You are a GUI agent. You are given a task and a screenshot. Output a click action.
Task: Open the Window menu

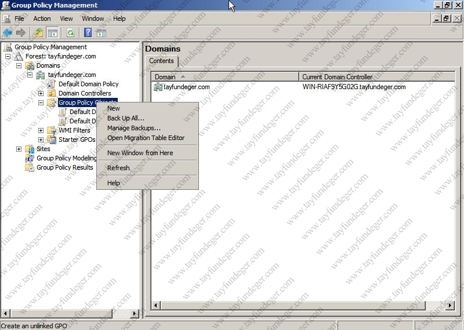click(93, 19)
